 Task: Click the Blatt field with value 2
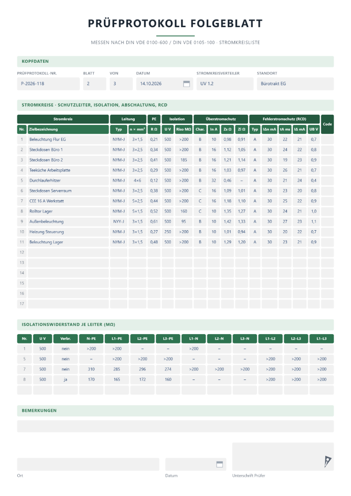pyautogui.click(x=95, y=84)
